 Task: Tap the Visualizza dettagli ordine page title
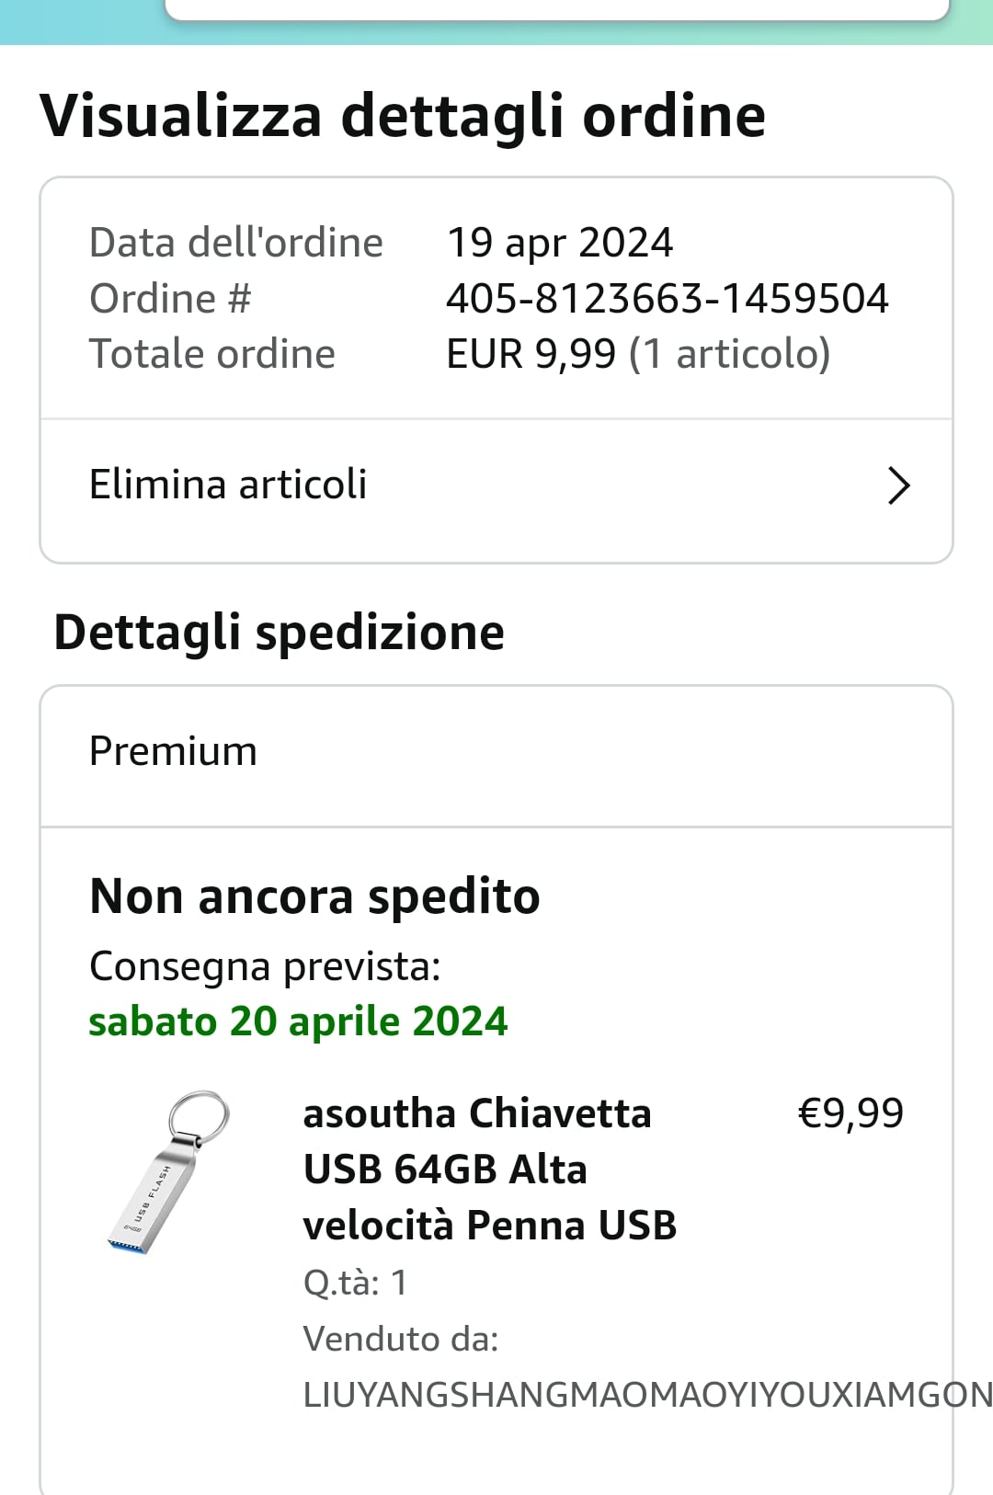pos(403,116)
